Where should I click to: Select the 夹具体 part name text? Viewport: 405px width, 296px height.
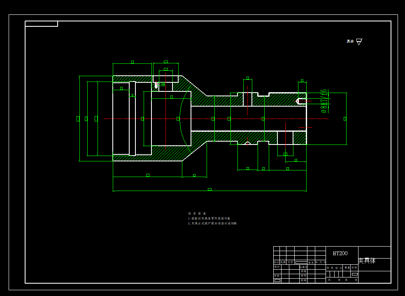pyautogui.click(x=367, y=261)
